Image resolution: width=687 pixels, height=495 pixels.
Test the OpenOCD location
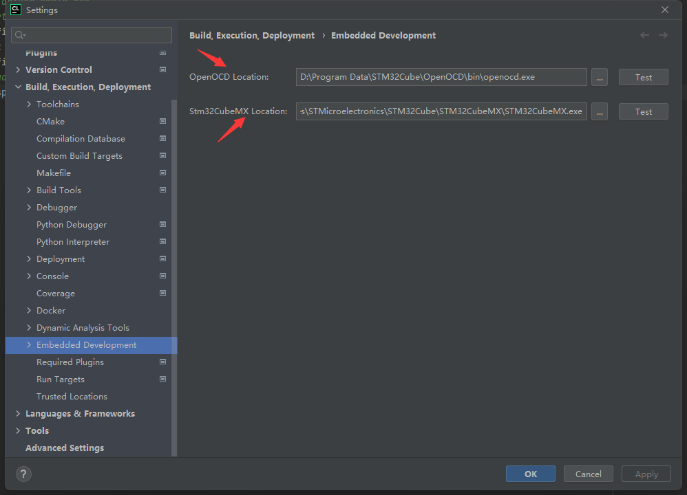tap(643, 77)
